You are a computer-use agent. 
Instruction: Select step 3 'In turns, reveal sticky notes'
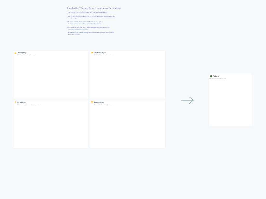[85, 22]
